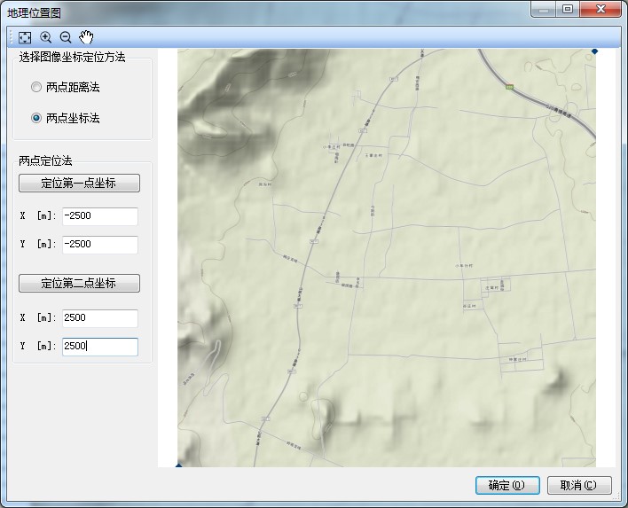Maximize the 地理位置图 window
The height and width of the screenshot is (508, 628).
point(567,9)
